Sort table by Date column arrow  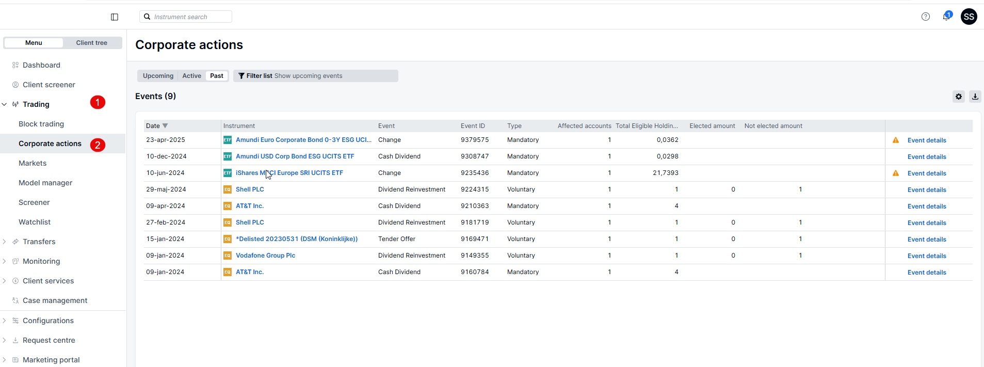pos(165,126)
